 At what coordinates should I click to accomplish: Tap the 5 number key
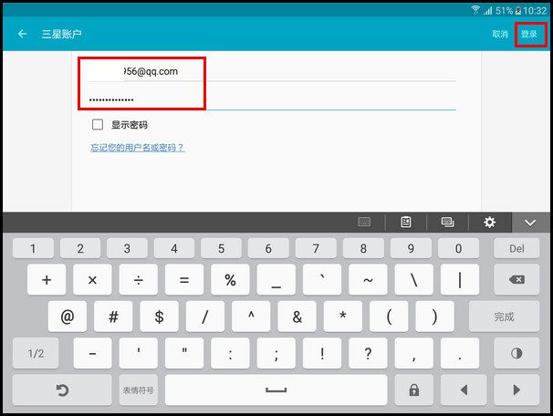[221, 248]
